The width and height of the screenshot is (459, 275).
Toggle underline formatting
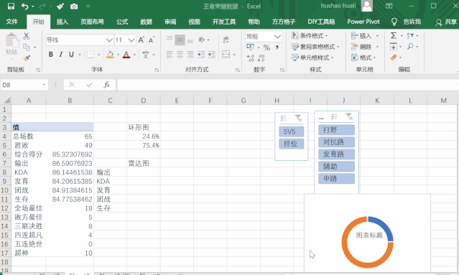coord(71,54)
